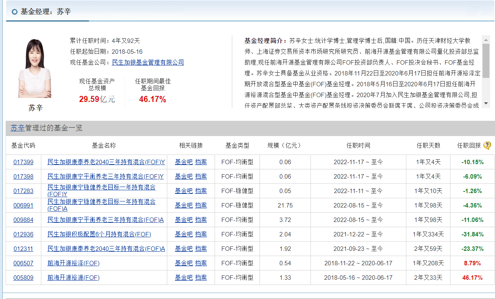Open 档案 for fund 006991
This screenshot has width=495, height=299.
(201, 205)
